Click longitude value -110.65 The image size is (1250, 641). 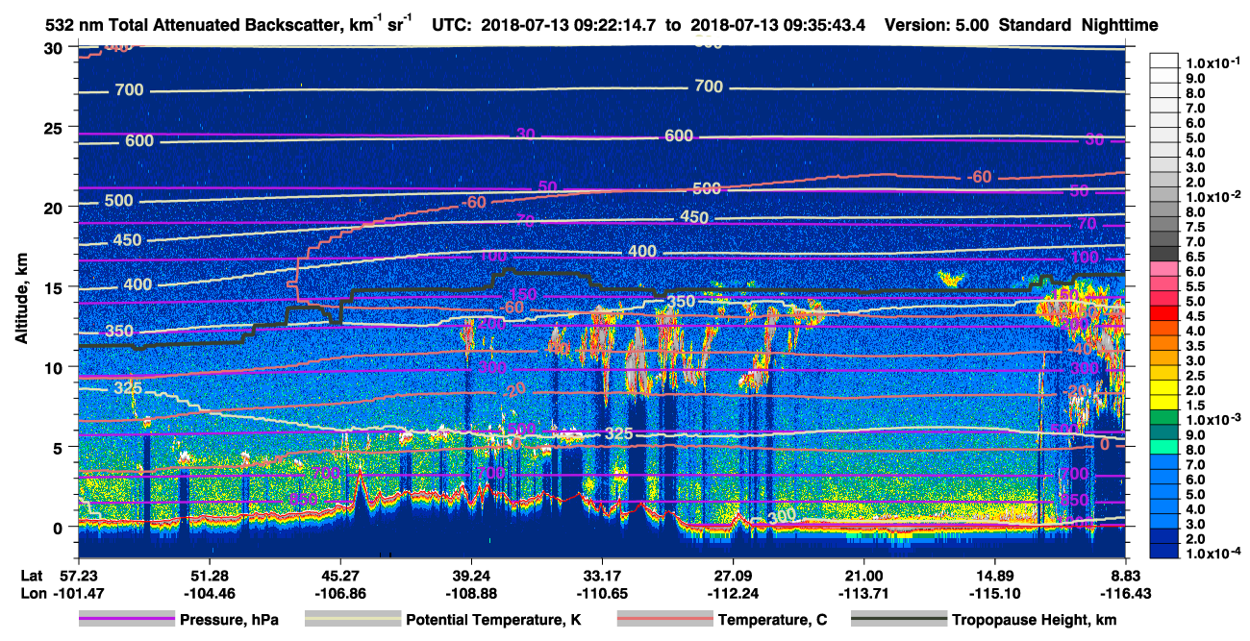602,594
